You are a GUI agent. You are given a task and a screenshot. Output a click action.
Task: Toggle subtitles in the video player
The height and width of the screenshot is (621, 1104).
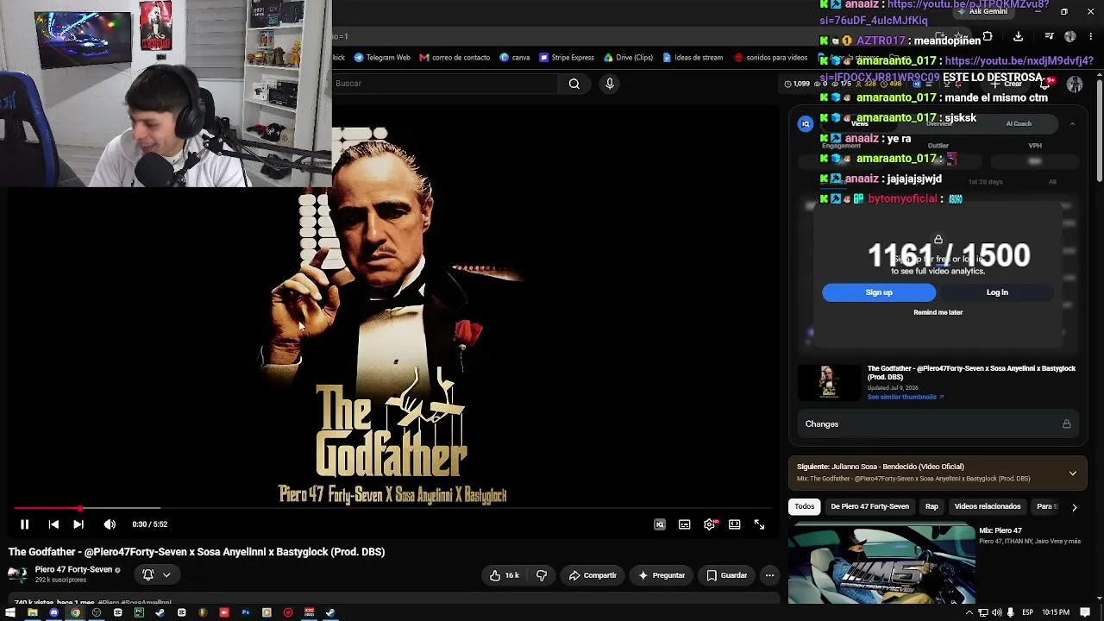click(x=684, y=524)
